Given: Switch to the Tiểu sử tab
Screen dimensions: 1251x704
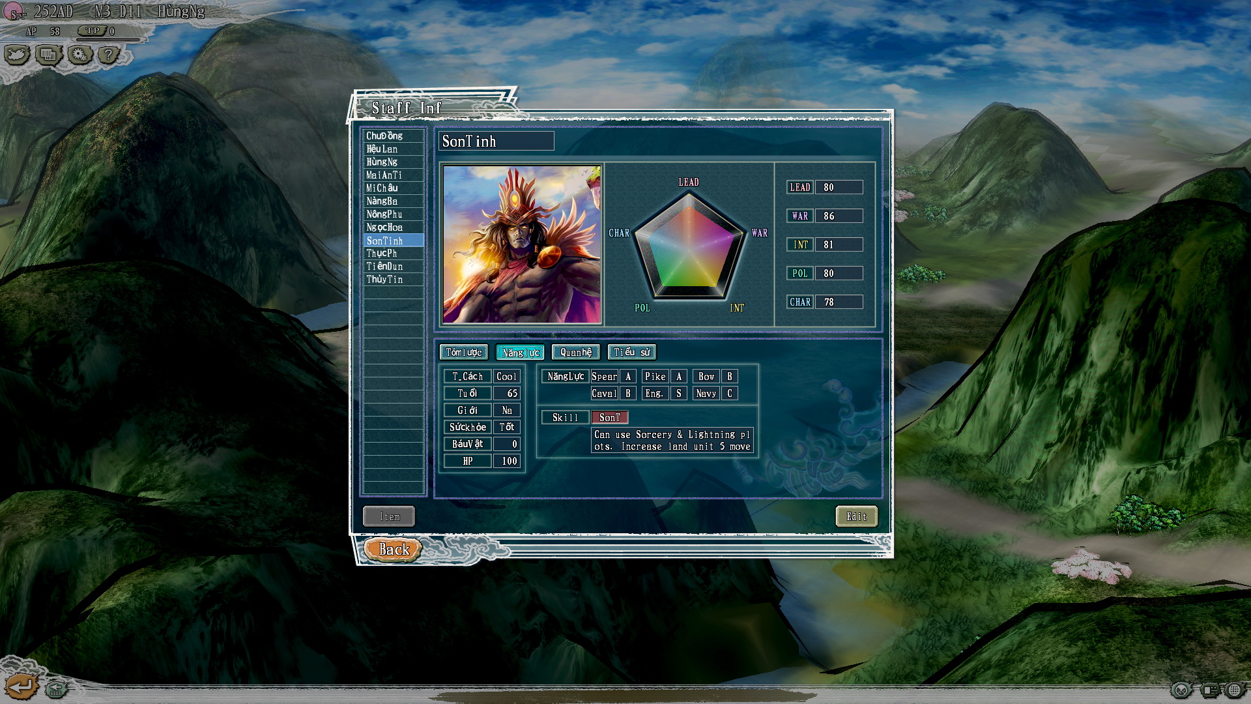Looking at the screenshot, I should pyautogui.click(x=632, y=352).
